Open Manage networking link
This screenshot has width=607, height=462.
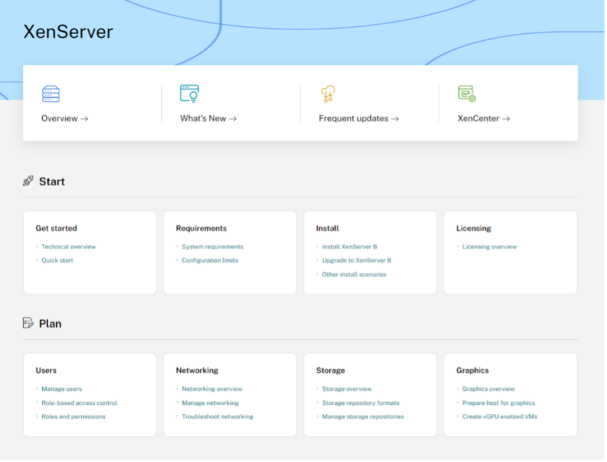tap(210, 403)
